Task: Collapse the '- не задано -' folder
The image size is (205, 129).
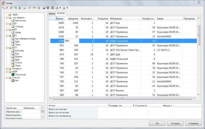Action: [7, 18]
